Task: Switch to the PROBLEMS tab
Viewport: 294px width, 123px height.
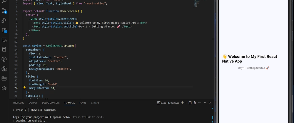Action: click(18, 103)
